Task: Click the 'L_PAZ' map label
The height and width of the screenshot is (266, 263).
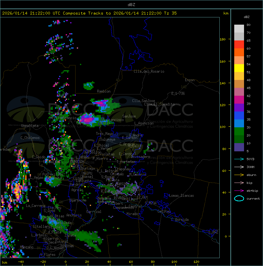Action: (x=213, y=232)
